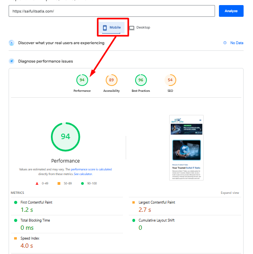This screenshot has height=254, width=253.
Task: Open the SEO score gauge showing 54
Action: [x=170, y=80]
